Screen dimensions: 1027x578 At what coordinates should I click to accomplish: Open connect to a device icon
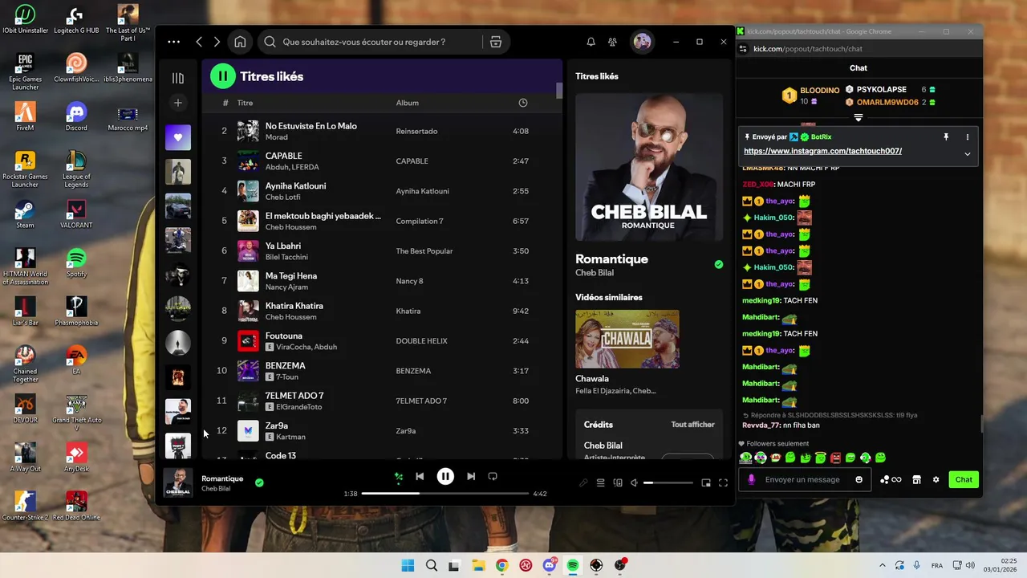(x=618, y=482)
